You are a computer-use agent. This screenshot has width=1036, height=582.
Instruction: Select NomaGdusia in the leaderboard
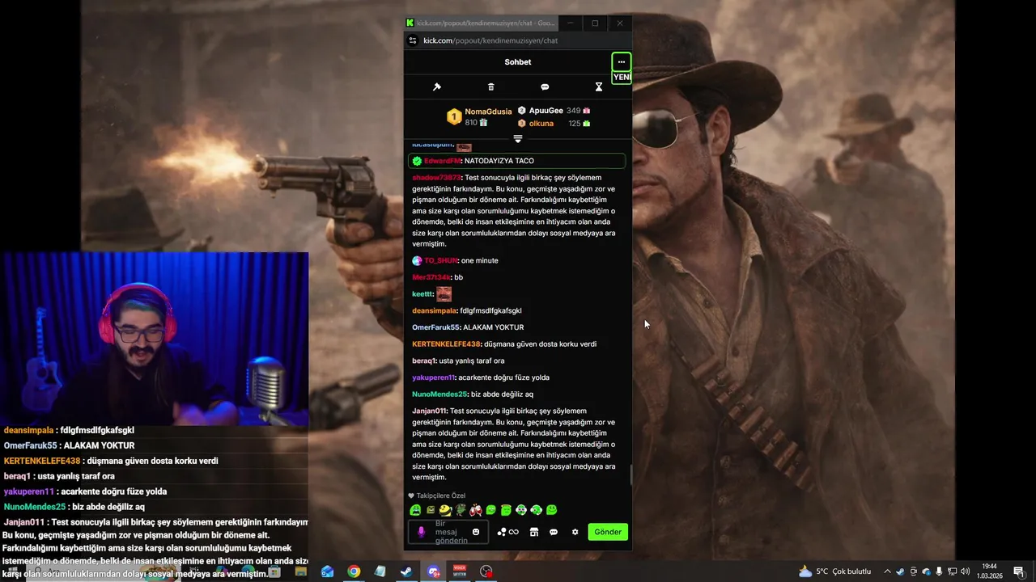(x=488, y=112)
